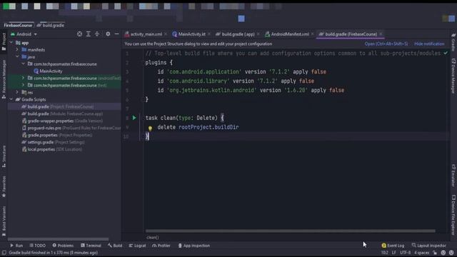Open the Logcat tool window
This screenshot has height=257, width=457.
coord(137,246)
